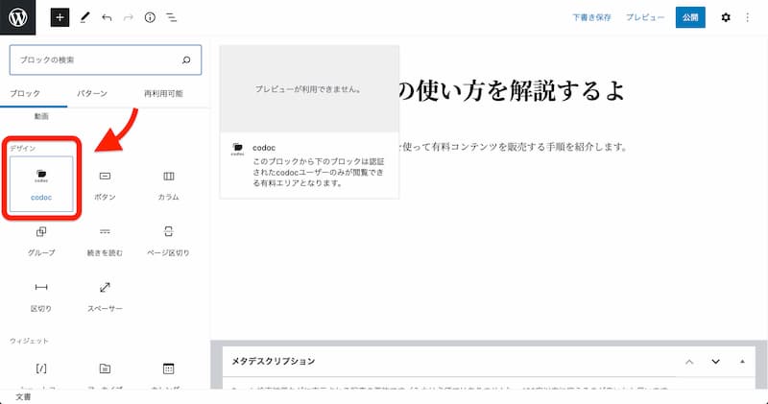Switch to the 再利用可能 tab
768x404 pixels.
point(163,93)
